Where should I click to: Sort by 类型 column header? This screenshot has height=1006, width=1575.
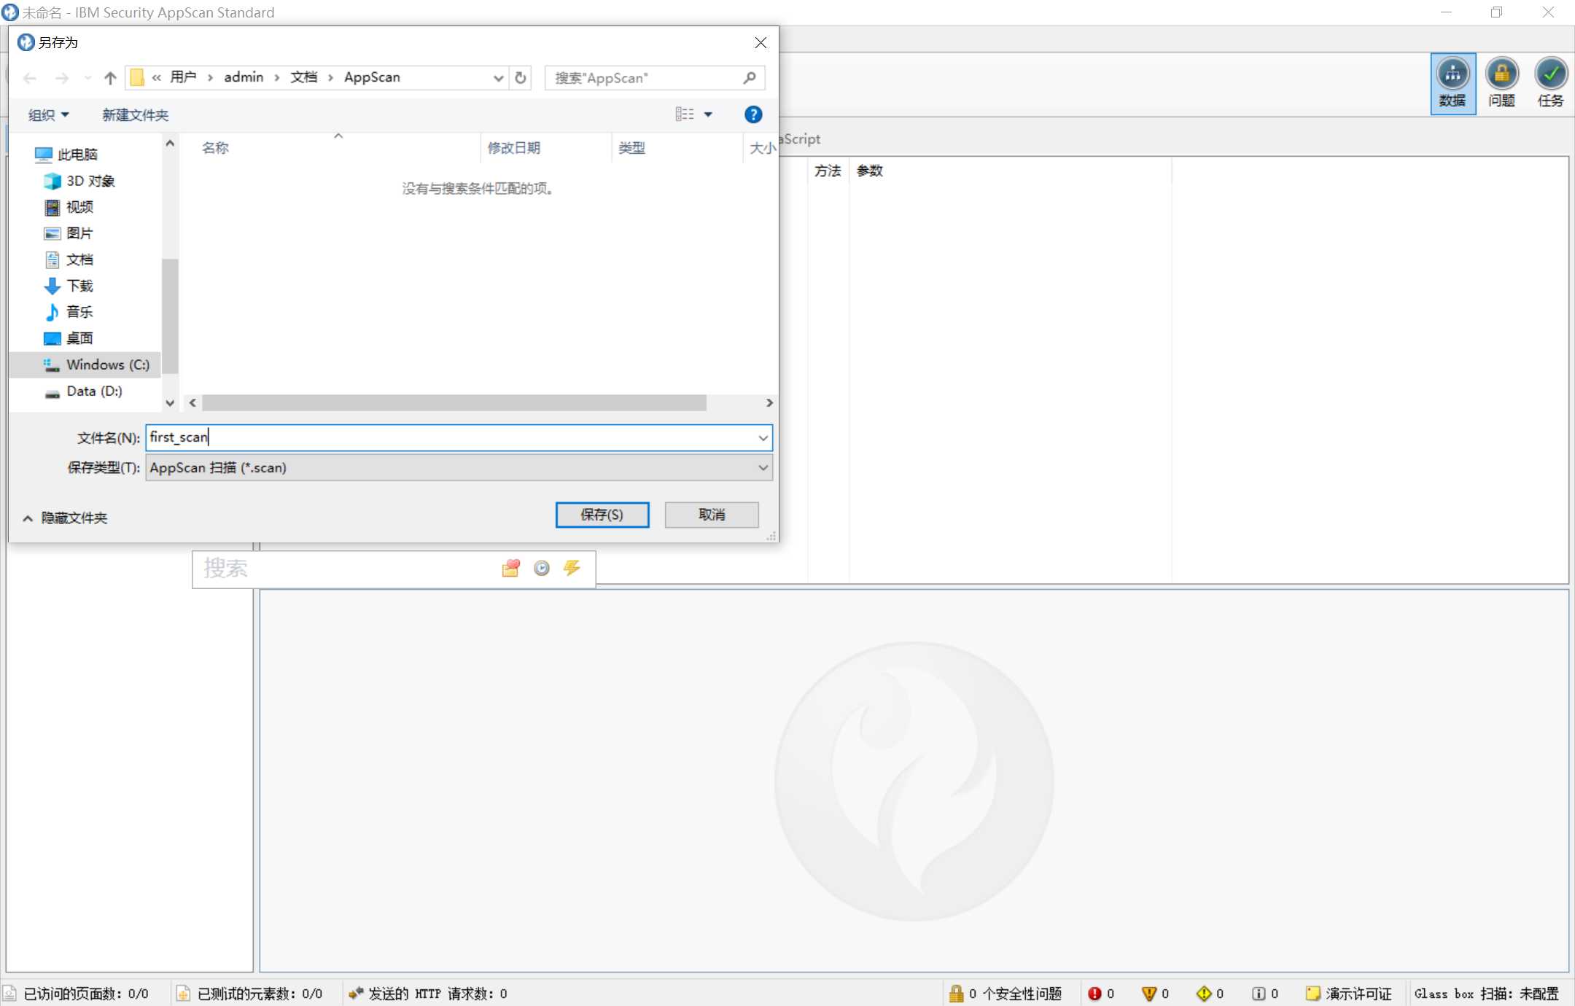click(631, 148)
